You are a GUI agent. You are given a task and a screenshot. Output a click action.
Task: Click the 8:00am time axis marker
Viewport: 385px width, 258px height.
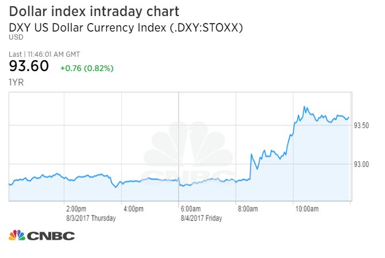tap(247, 209)
